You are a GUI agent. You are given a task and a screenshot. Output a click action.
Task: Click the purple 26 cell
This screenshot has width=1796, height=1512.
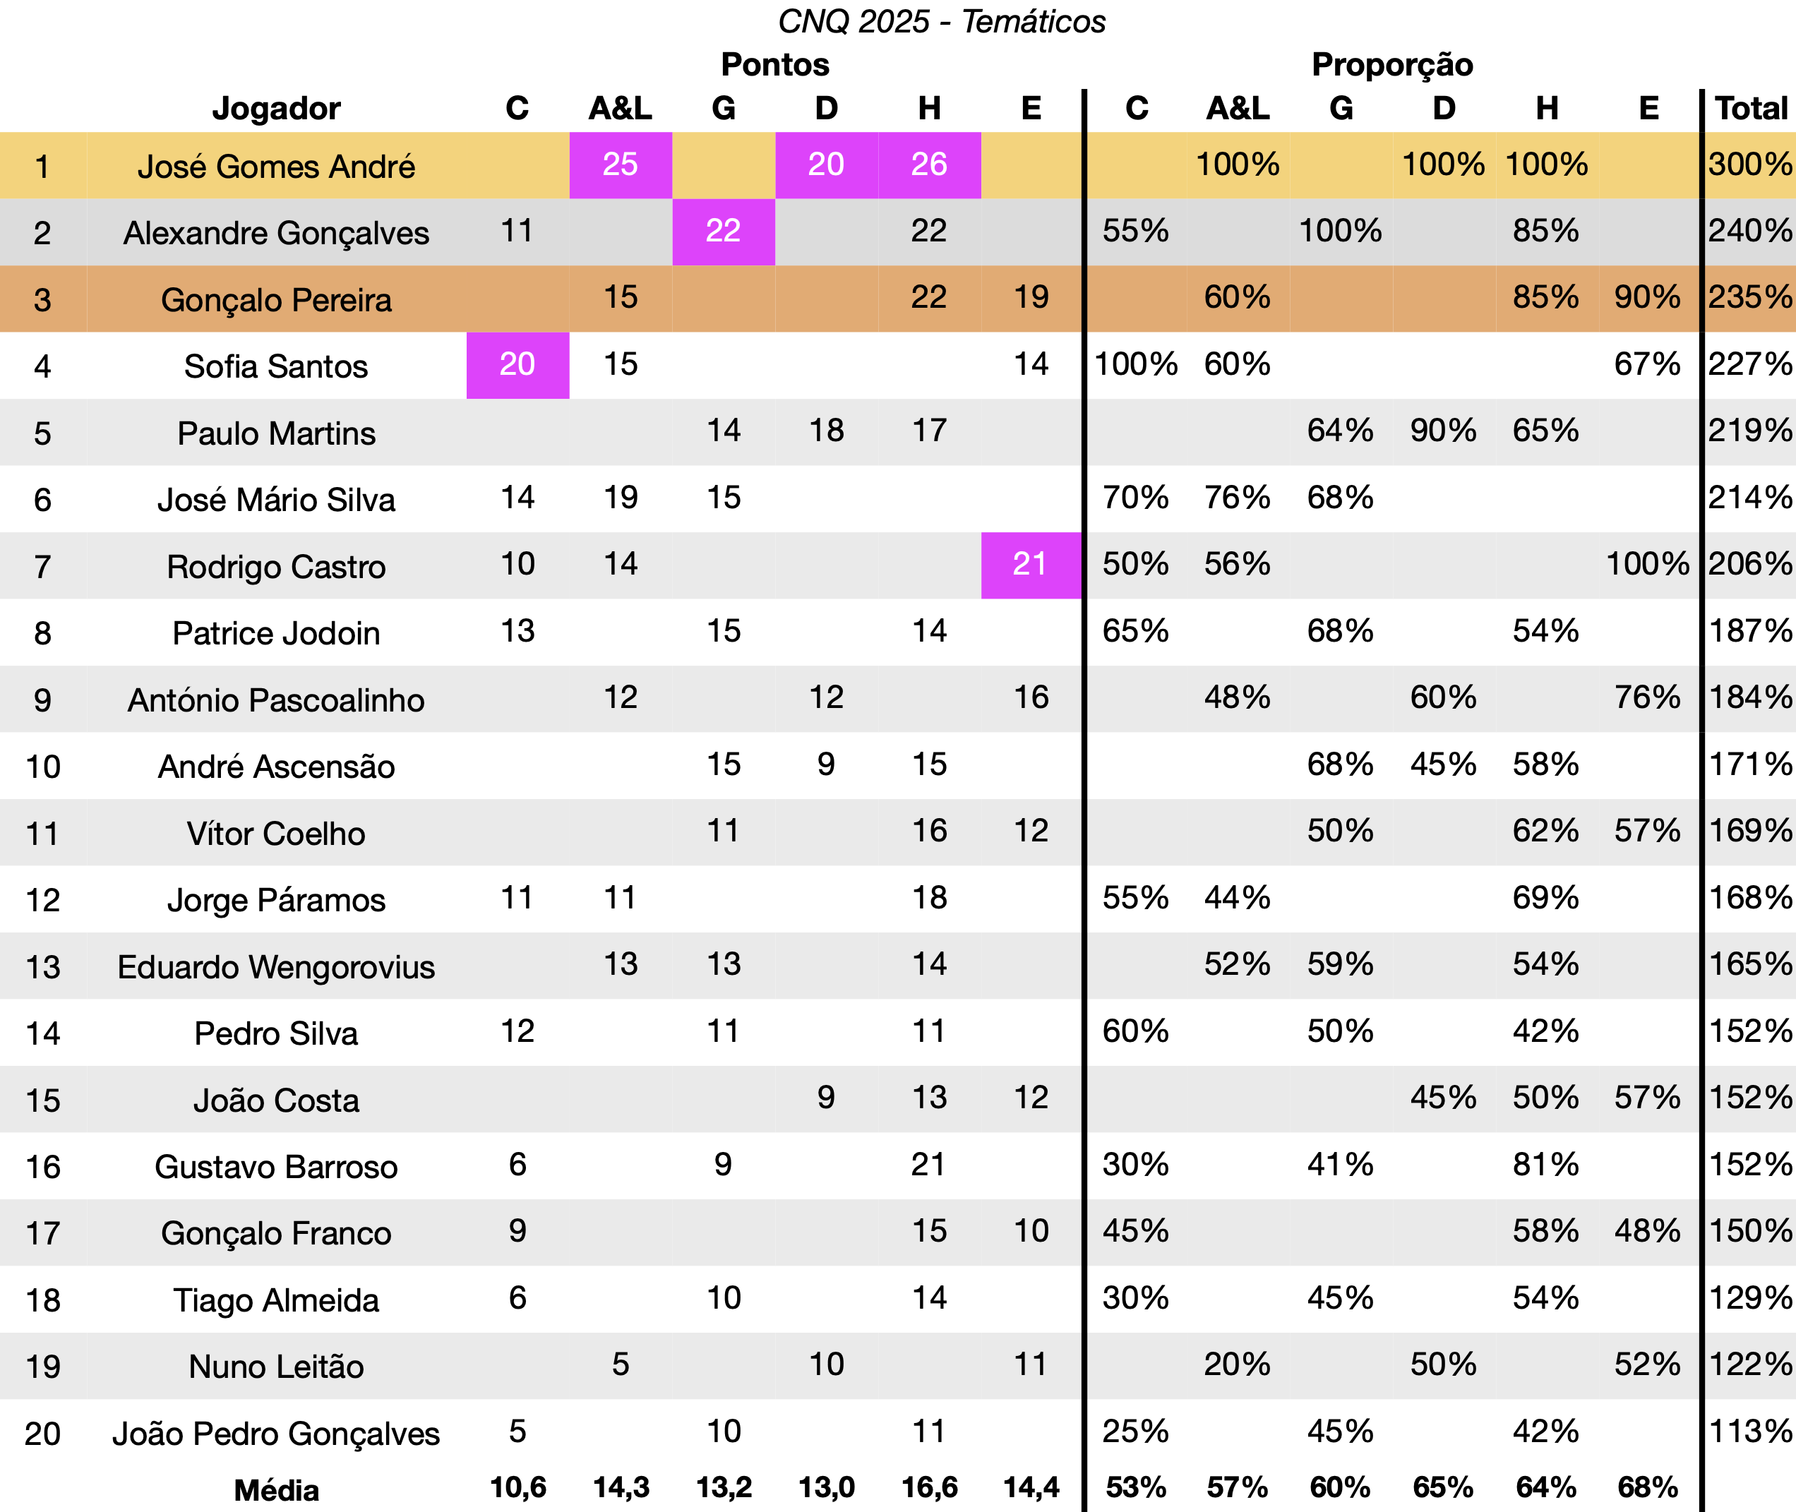929,164
